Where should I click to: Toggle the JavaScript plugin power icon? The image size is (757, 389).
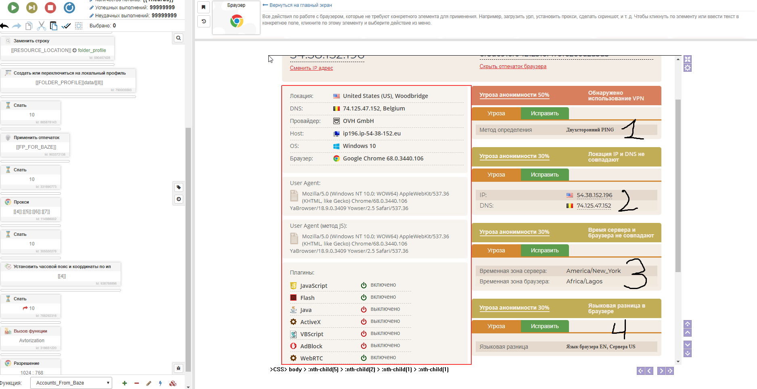point(364,285)
